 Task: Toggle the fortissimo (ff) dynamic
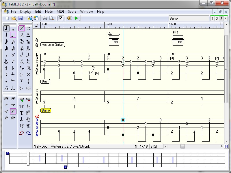coord(6,118)
